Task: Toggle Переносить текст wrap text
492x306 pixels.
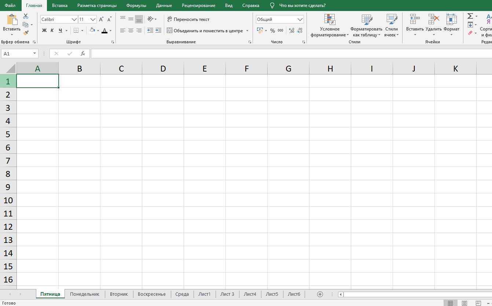Action: coord(188,19)
